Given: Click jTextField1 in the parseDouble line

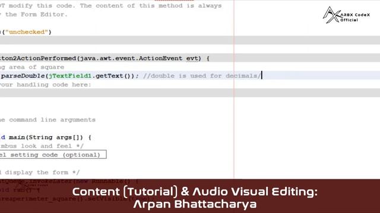Looking at the screenshot, I should tap(70, 76).
